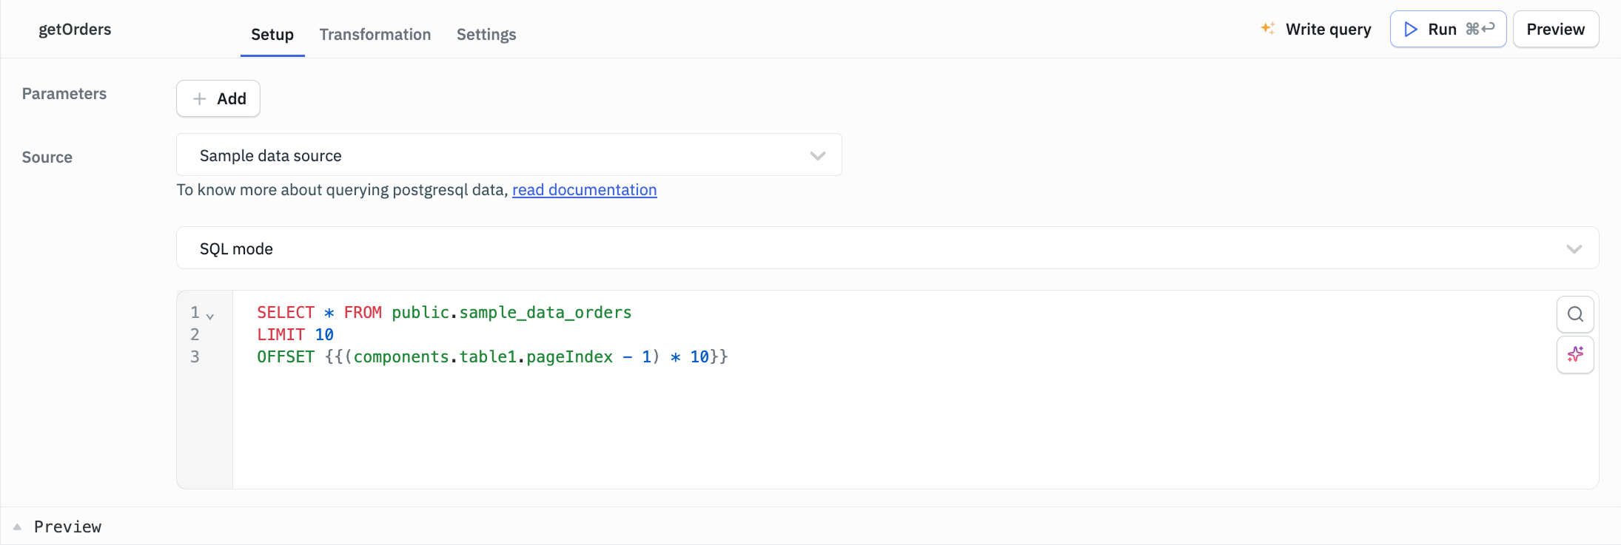Click the Write query button

1316,29
